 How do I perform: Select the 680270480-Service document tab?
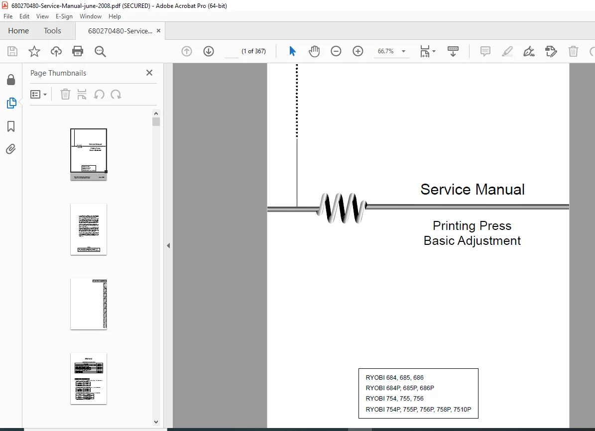coord(120,31)
